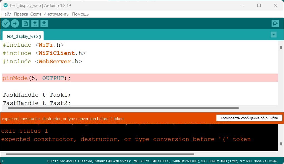
Task: Open a sketch with the up-arrow icon
Action: point(35,24)
